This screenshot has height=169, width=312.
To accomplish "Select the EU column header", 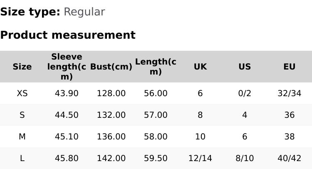I will point(289,67).
